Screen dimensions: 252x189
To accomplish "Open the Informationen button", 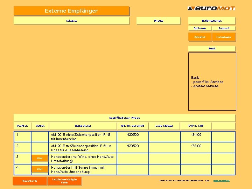I will 212,21.
